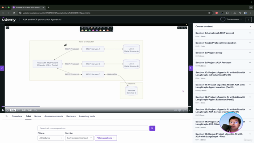Open the Sort by recommended dropdown
This screenshot has width=254, height=143.
click(x=79, y=138)
